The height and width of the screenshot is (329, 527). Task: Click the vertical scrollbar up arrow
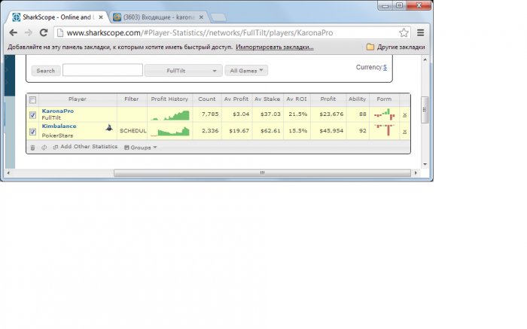425,59
